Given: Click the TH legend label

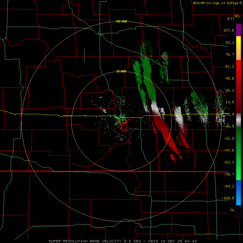Looking at the screenshot, I should coord(232,210).
